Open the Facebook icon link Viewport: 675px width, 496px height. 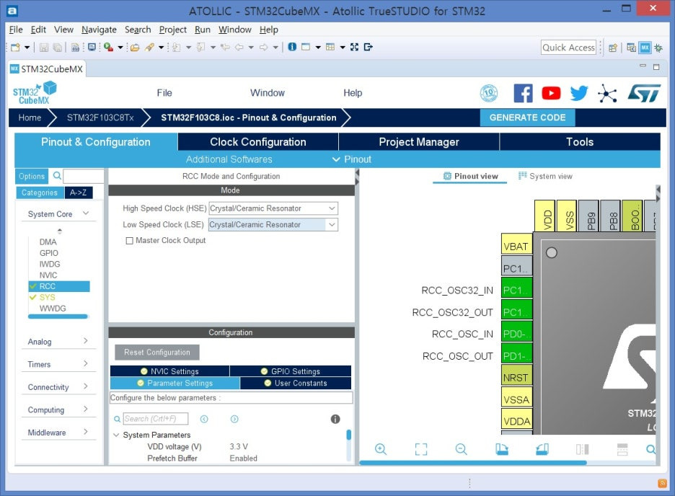click(x=523, y=93)
